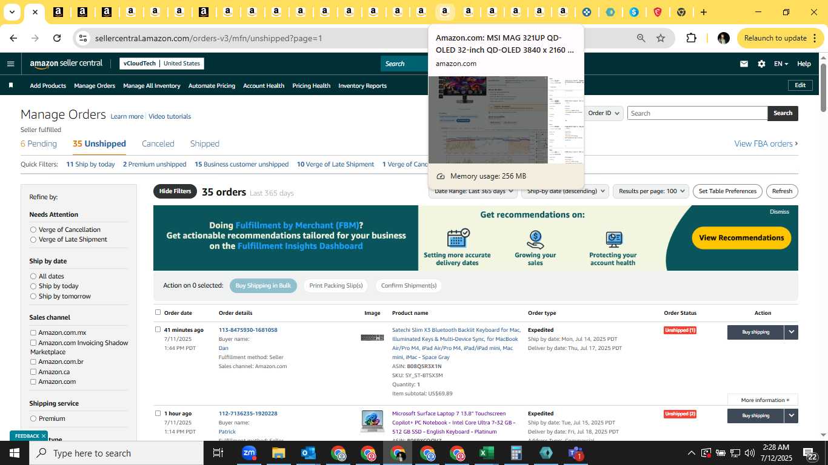This screenshot has width=828, height=465.
Task: Bookmark this page with the star icon
Action: click(661, 38)
